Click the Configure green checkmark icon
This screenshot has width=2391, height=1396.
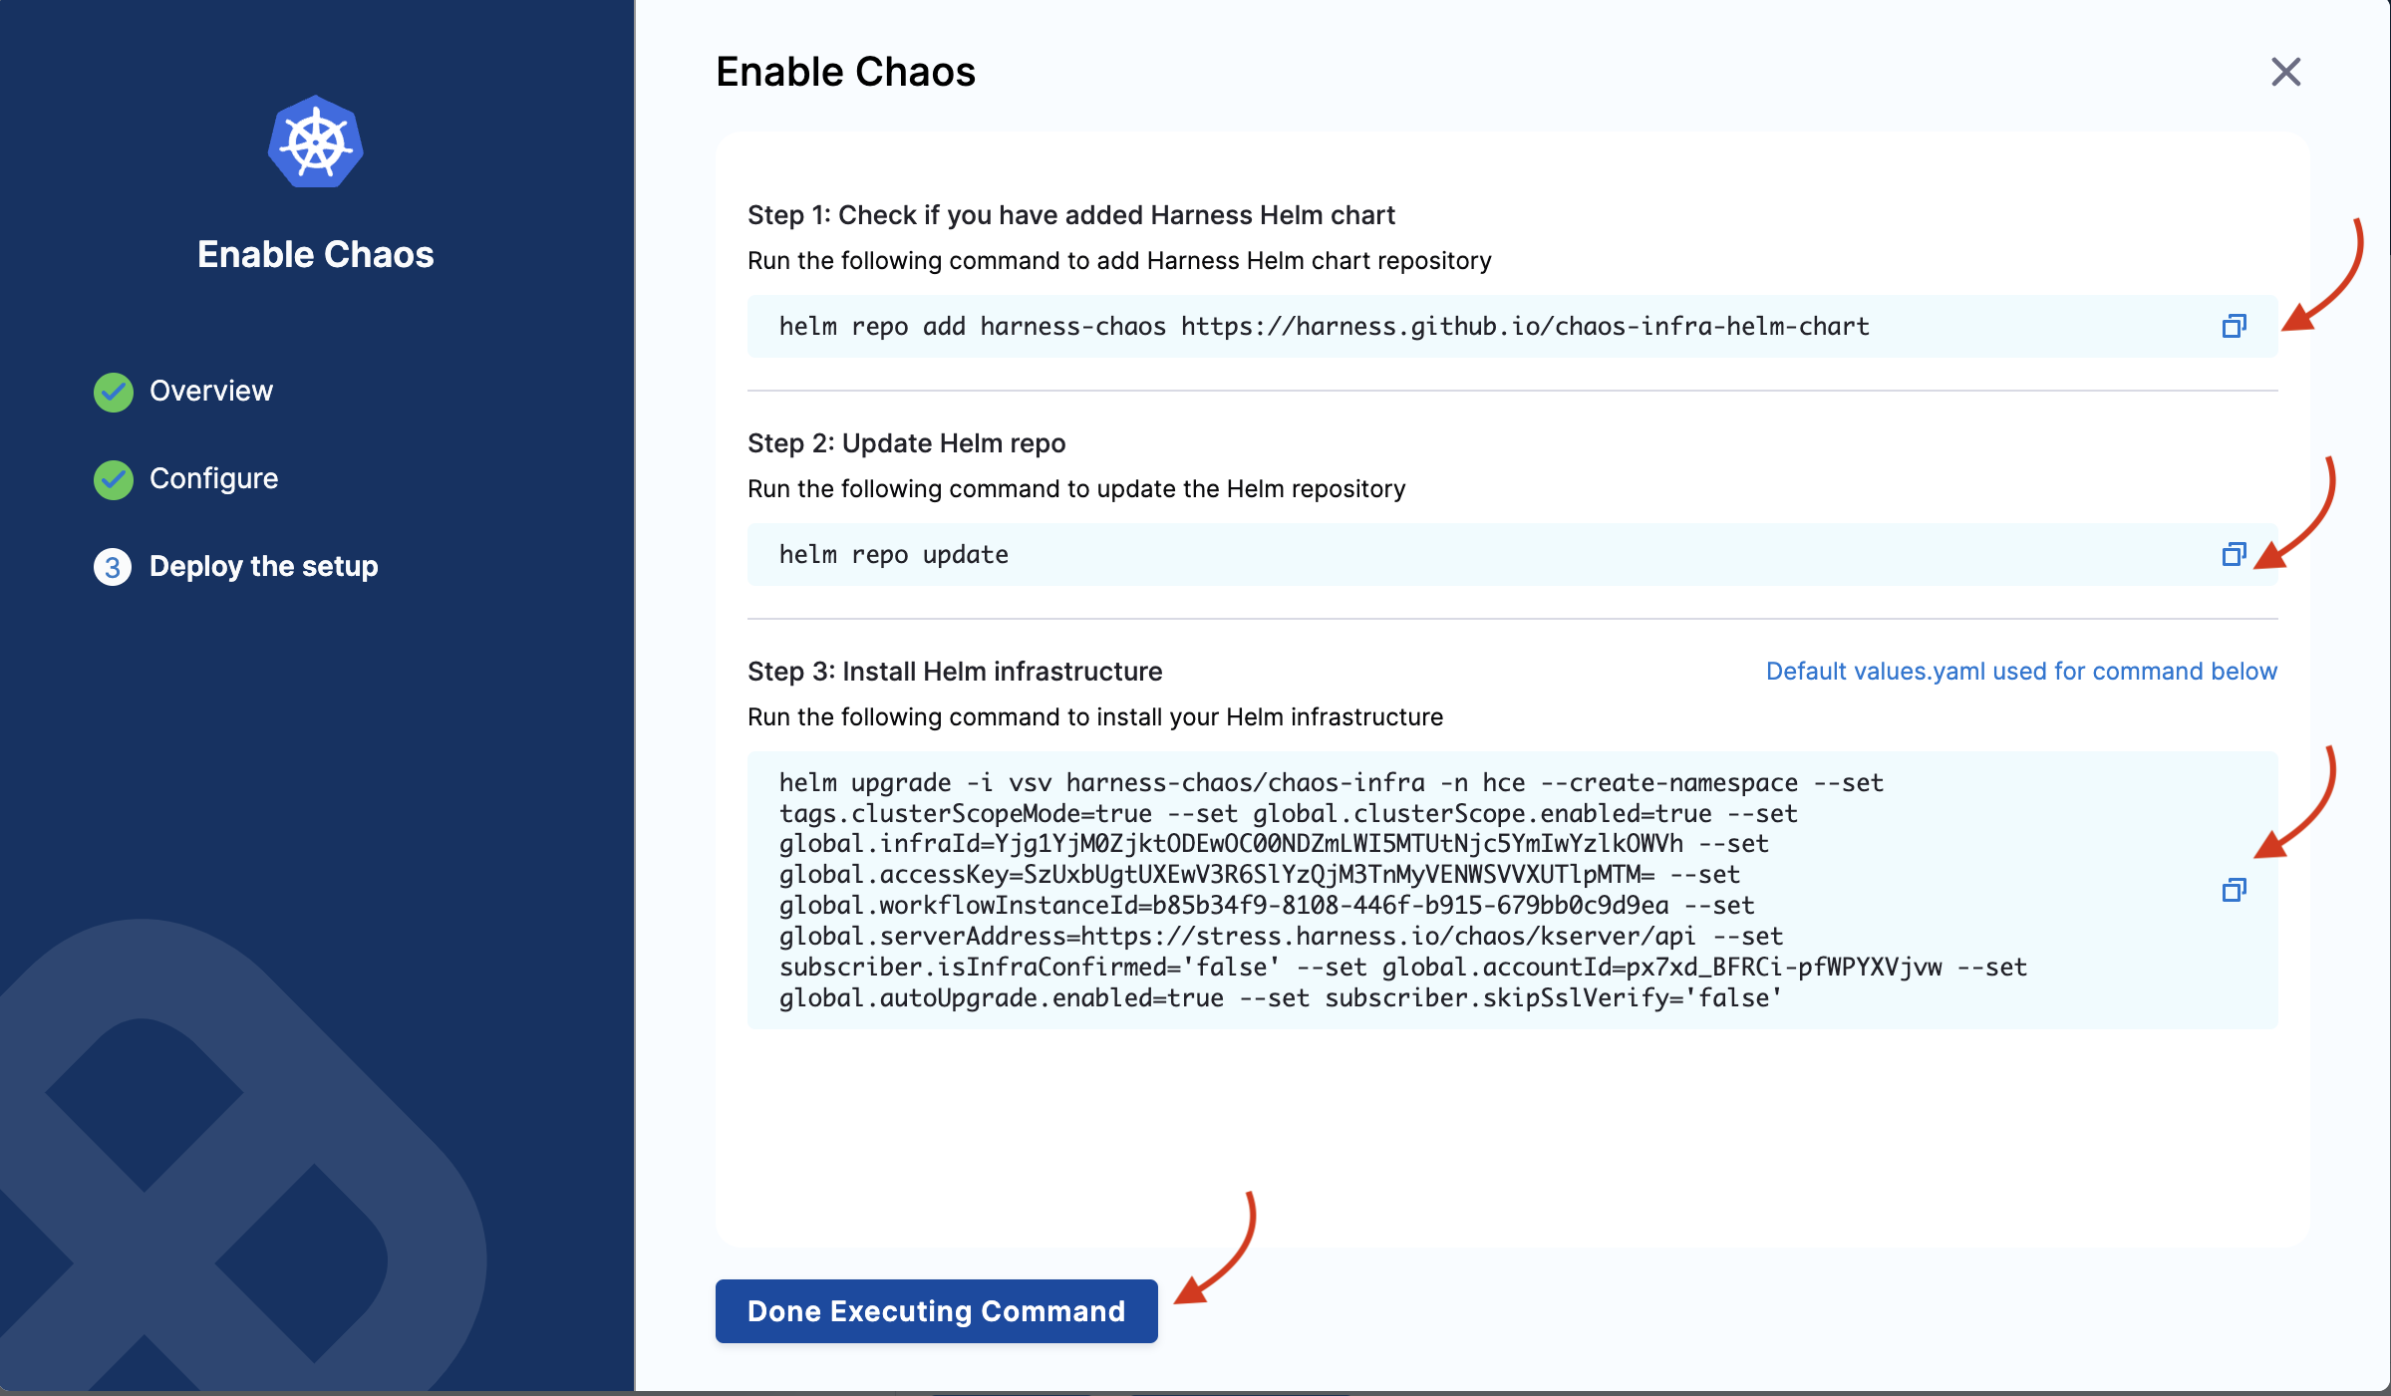(x=114, y=479)
